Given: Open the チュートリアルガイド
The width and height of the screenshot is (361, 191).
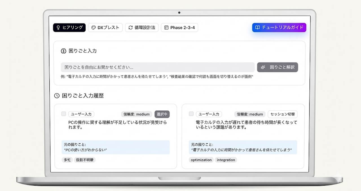Looking at the screenshot, I should coord(279,27).
